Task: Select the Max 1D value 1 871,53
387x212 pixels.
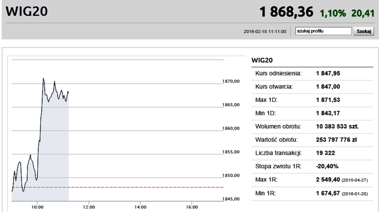Action: 328,100
